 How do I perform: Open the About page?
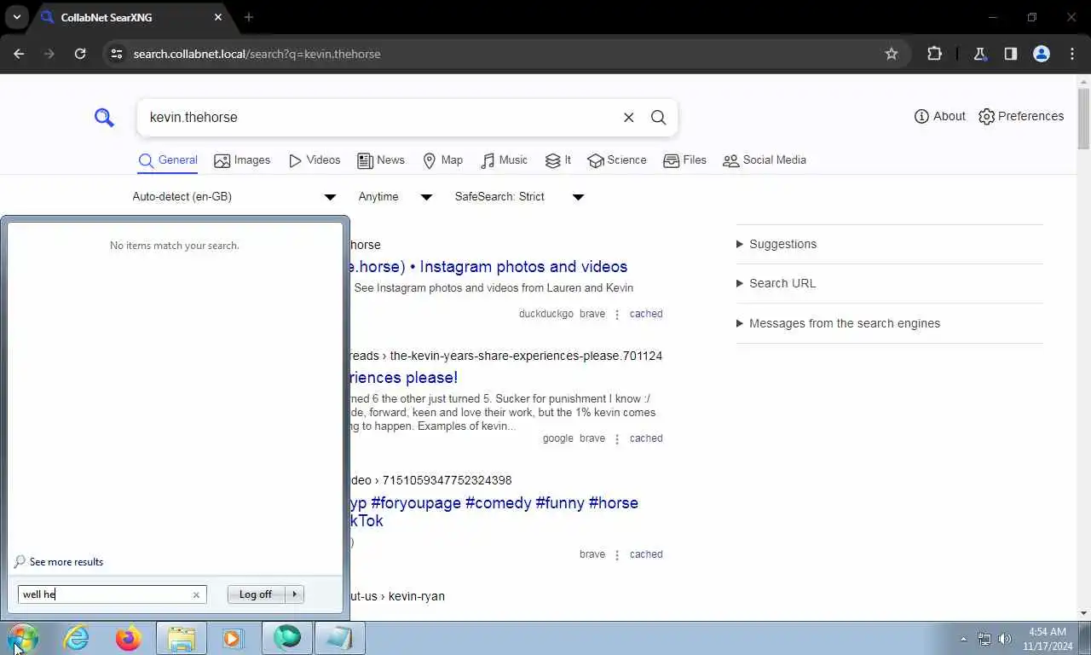(939, 116)
